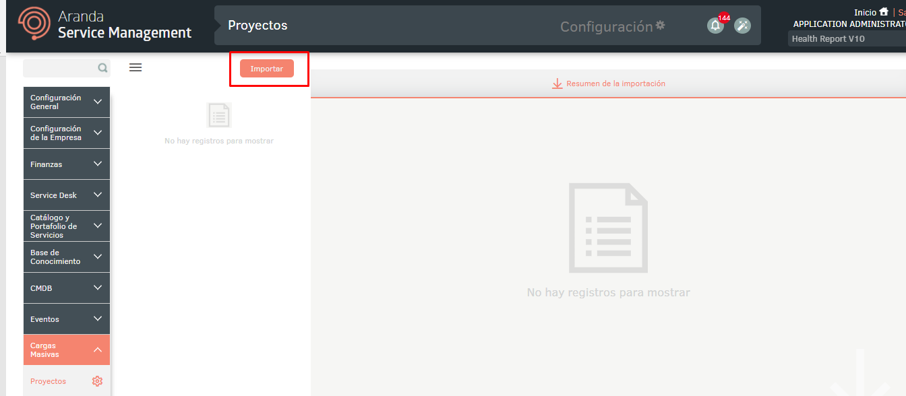Click the Importar button
The height and width of the screenshot is (396, 906).
coord(267,69)
